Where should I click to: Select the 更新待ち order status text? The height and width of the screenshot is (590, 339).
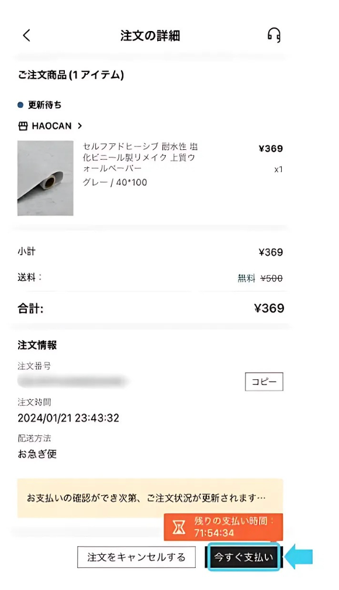click(46, 105)
